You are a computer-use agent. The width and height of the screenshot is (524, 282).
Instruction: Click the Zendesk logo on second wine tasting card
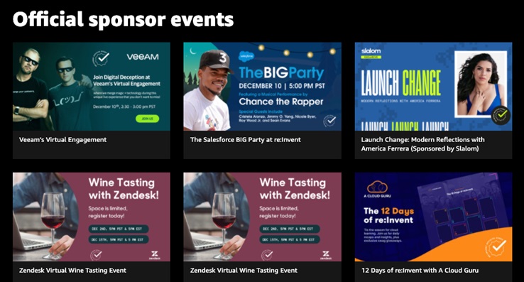coord(326,255)
